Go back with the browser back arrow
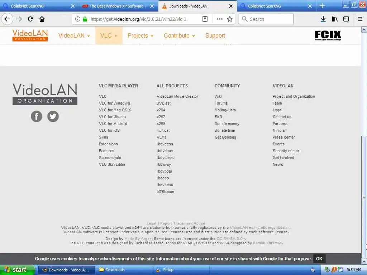Viewport: 367px width, 275px height. pyautogui.click(x=7, y=19)
